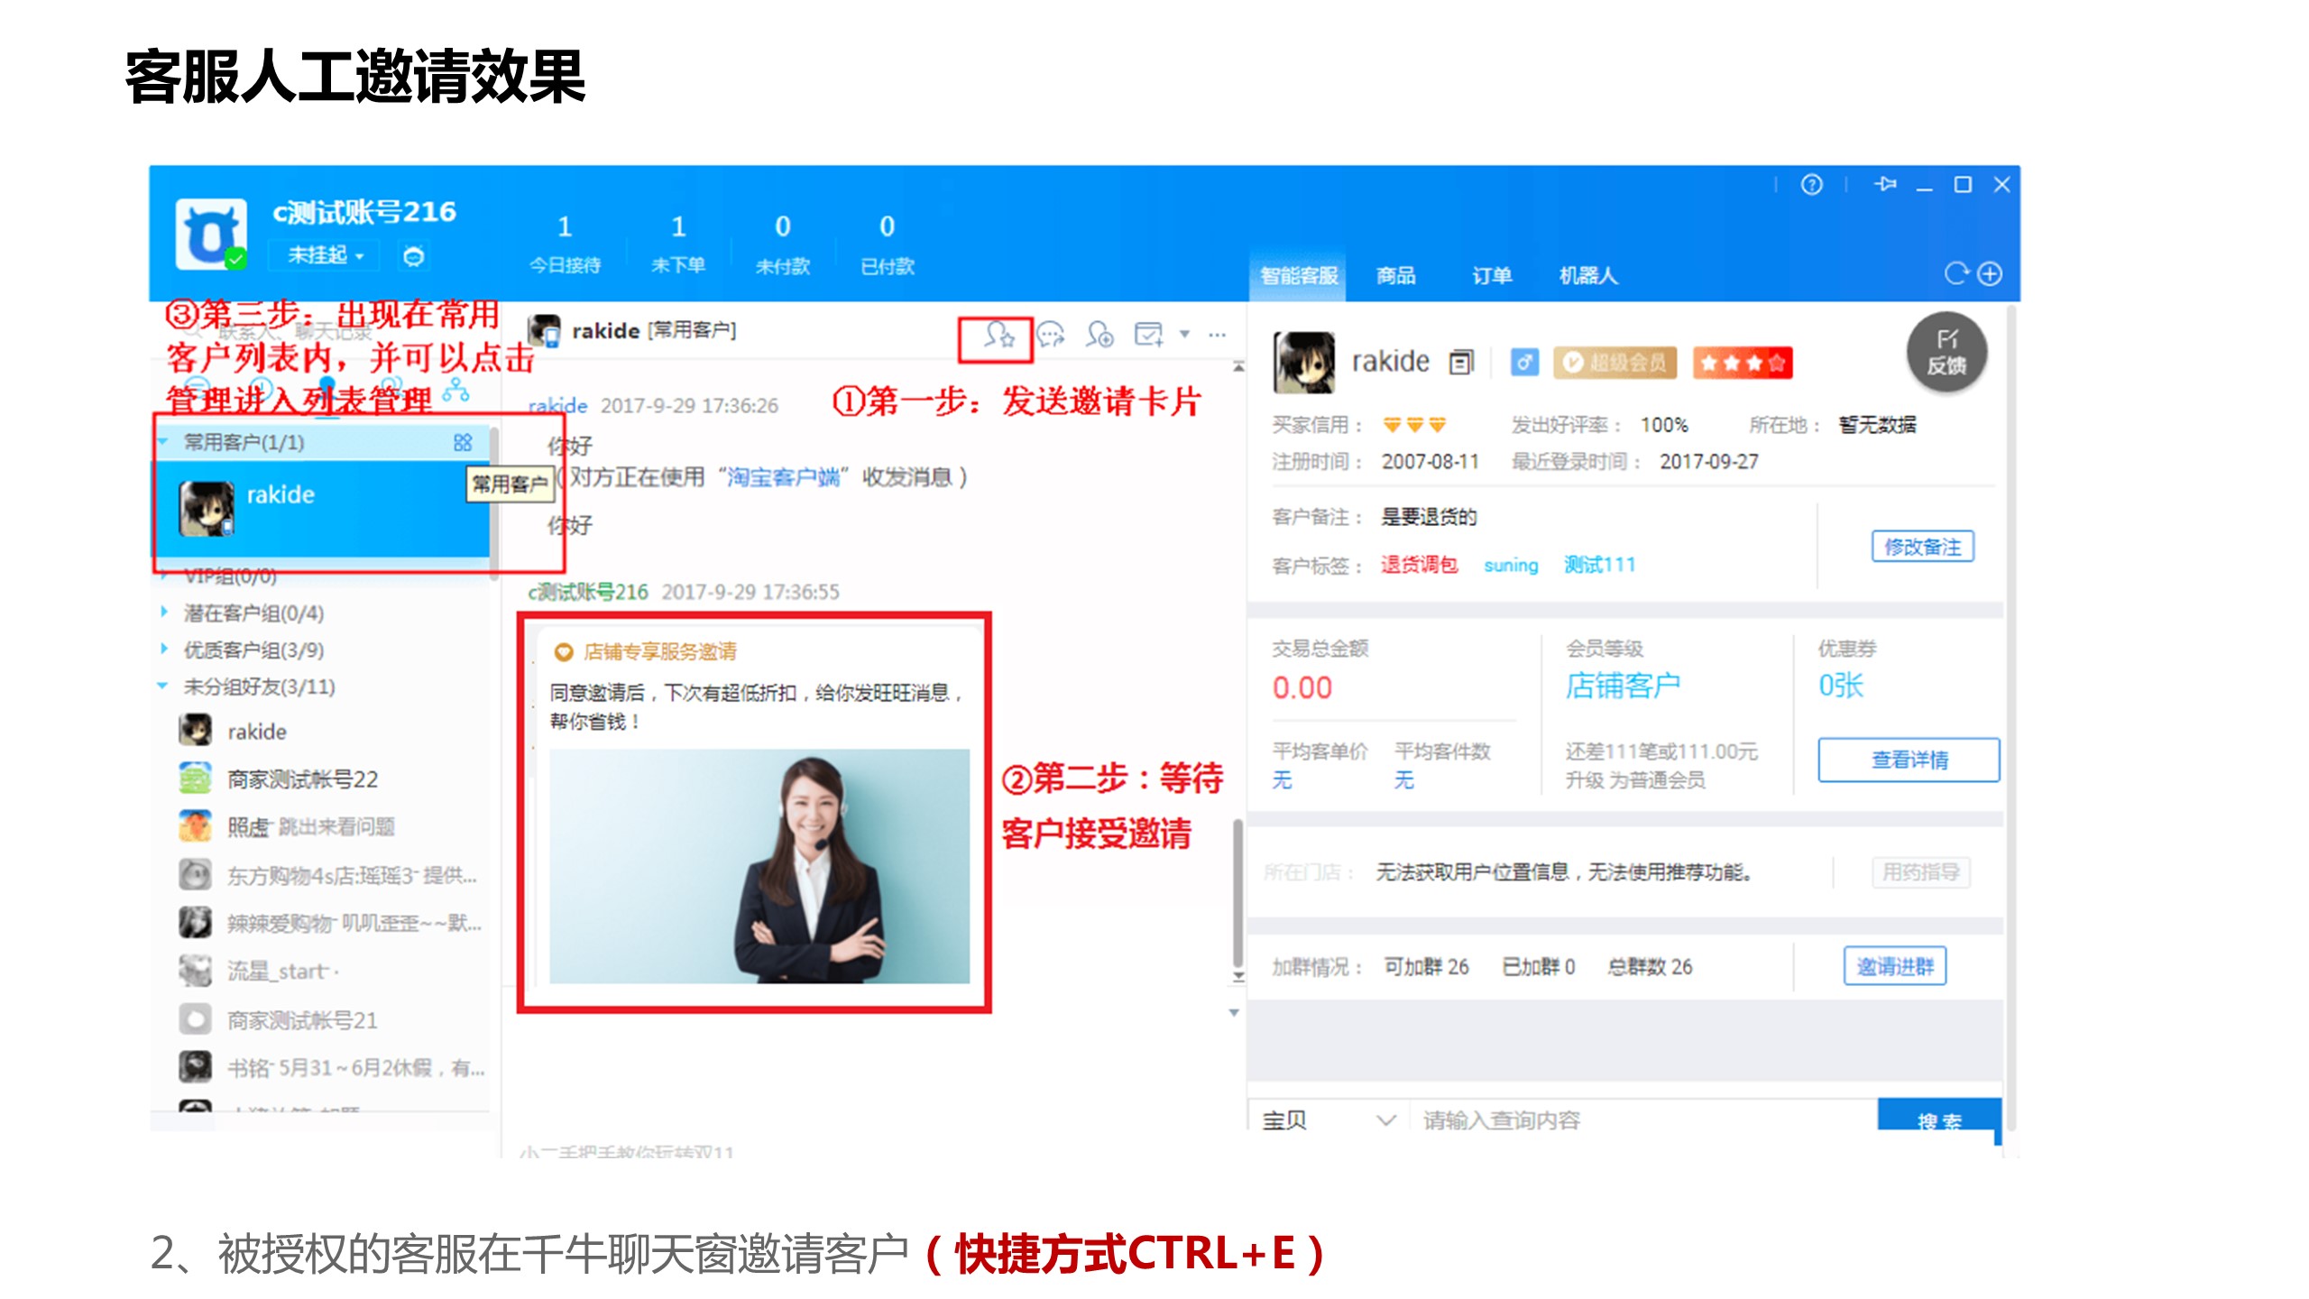
Task: Click the 淘宝客户端 link in chat
Action: tap(784, 477)
